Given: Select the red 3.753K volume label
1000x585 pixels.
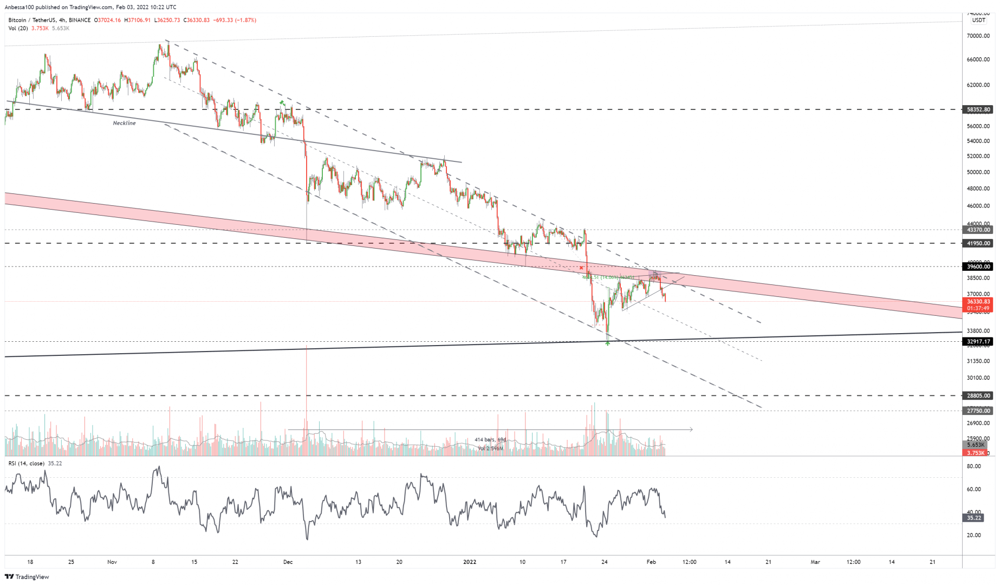Looking at the screenshot, I should click(974, 453).
